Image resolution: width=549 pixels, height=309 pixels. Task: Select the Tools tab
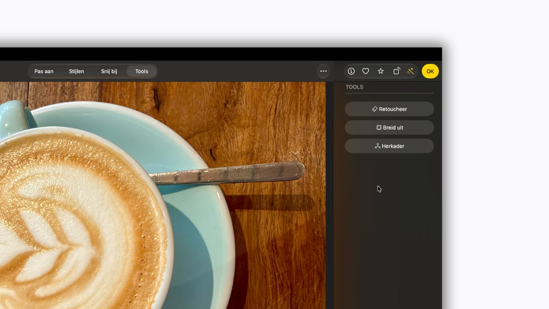coord(142,71)
